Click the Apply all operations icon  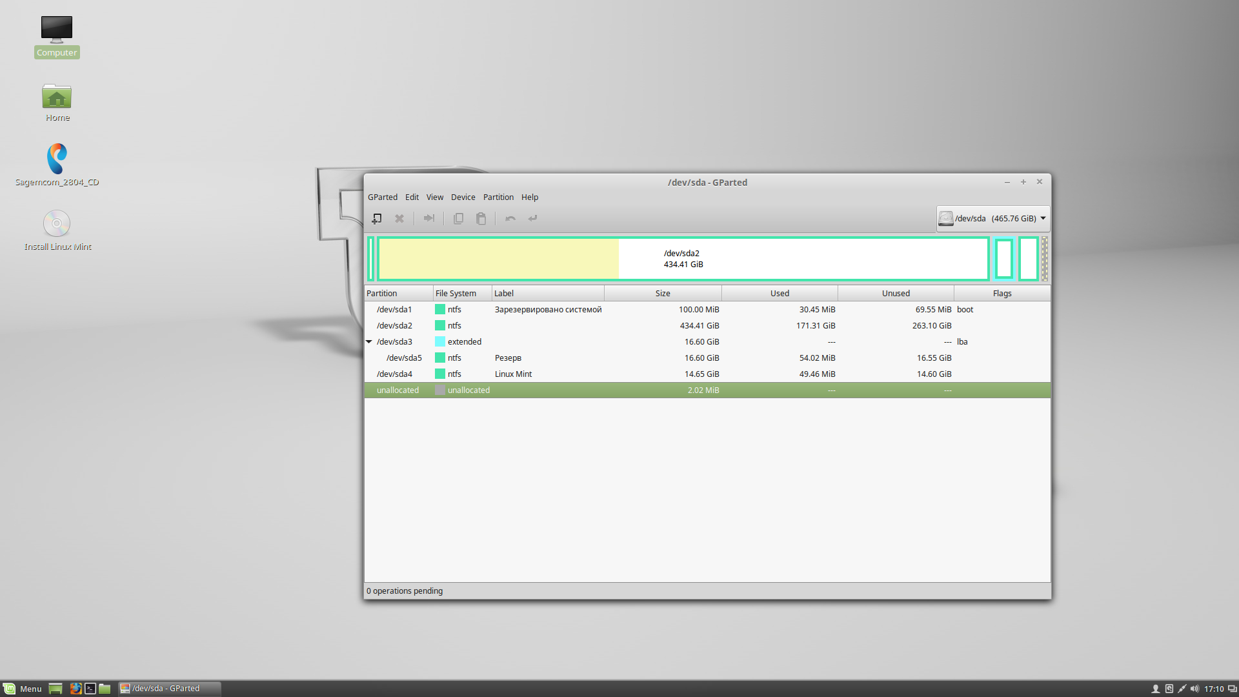click(x=532, y=219)
